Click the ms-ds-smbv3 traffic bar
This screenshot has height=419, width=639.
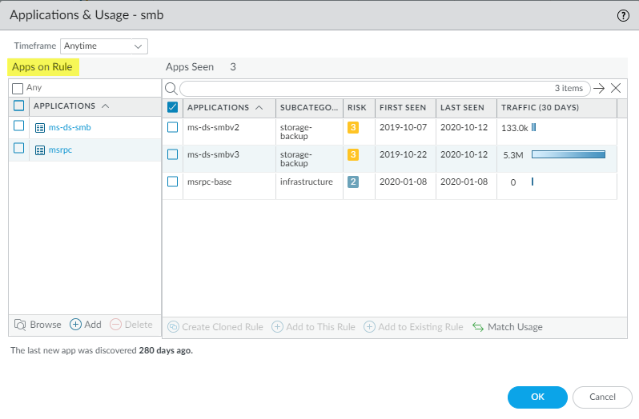pos(568,154)
